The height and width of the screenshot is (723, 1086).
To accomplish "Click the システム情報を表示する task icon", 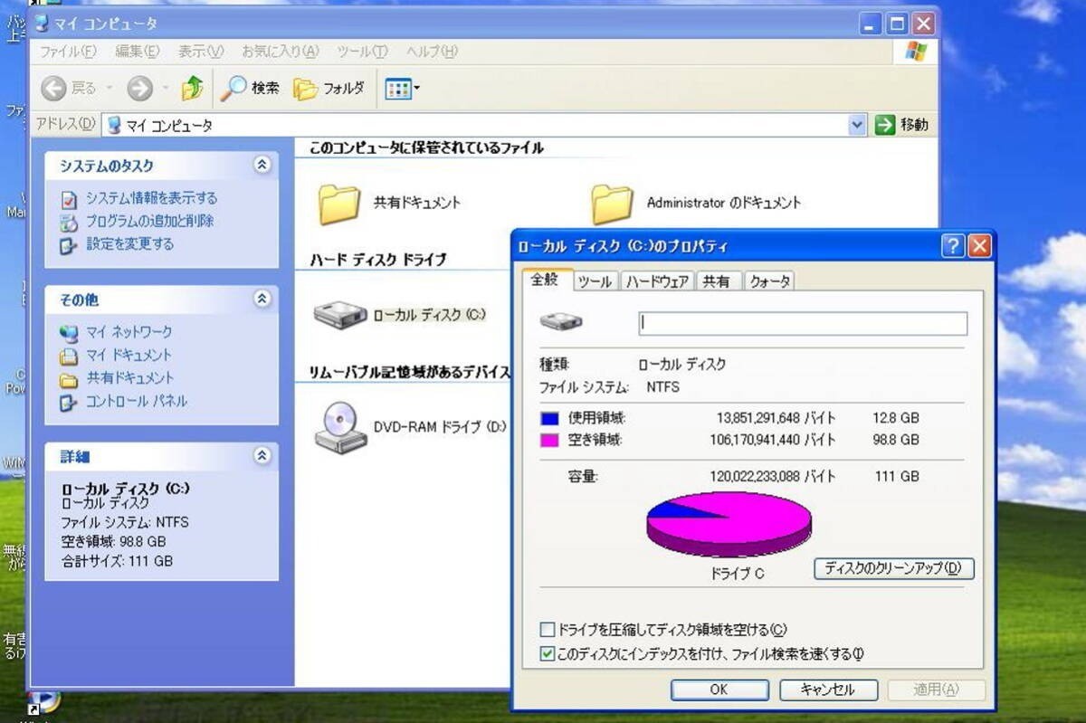I will [x=69, y=198].
